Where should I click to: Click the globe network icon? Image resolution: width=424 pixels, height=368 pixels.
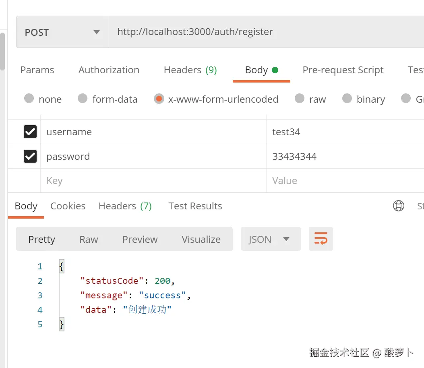[398, 206]
